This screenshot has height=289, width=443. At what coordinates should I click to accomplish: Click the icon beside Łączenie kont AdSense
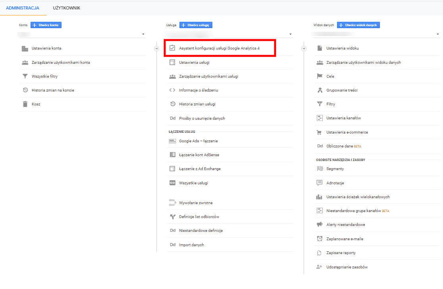[172, 155]
